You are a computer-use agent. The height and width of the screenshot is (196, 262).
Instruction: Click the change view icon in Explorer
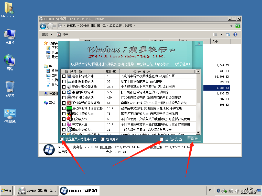point(215,34)
